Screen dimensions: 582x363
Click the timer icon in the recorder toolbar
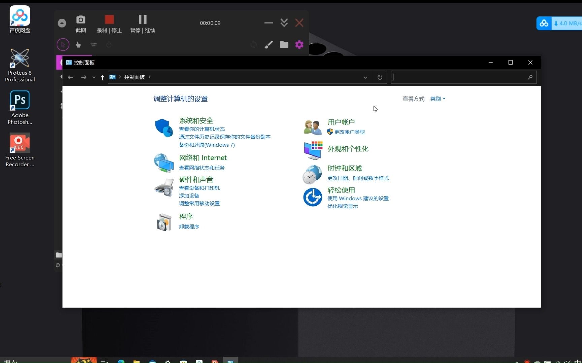coord(109,44)
